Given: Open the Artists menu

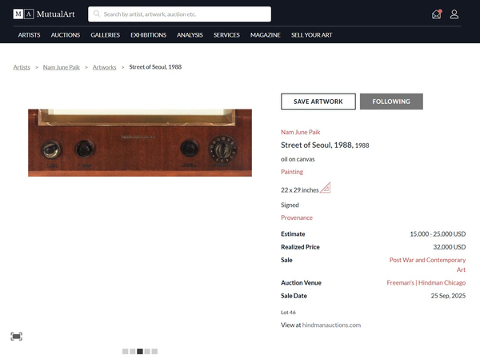Looking at the screenshot, I should (x=29, y=35).
